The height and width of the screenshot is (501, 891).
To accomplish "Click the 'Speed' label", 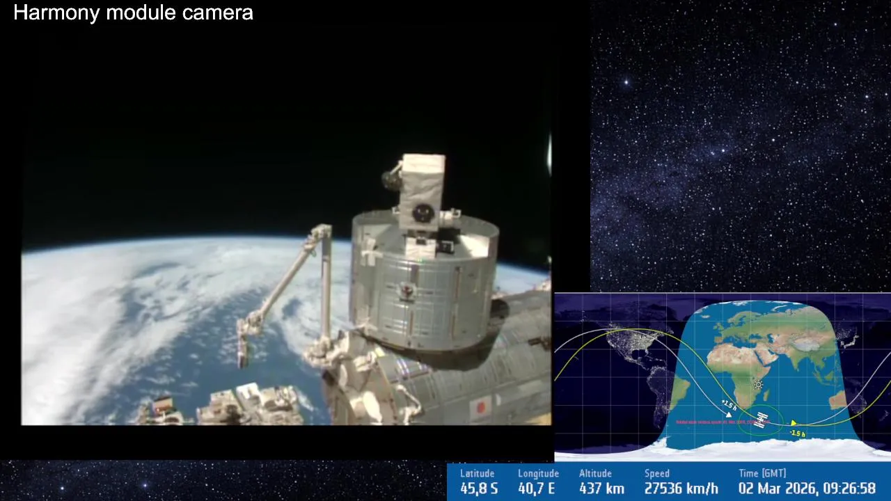I will (656, 474).
